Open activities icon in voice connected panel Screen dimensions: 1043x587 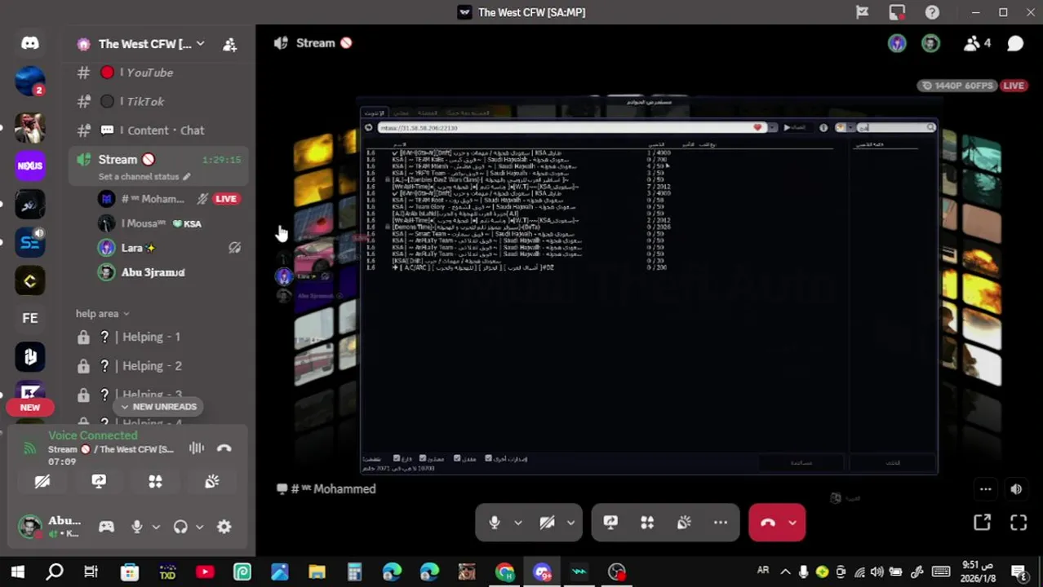pos(155,482)
